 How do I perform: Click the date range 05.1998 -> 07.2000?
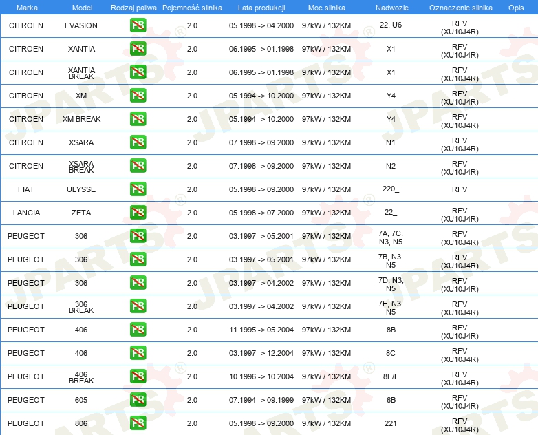(261, 213)
